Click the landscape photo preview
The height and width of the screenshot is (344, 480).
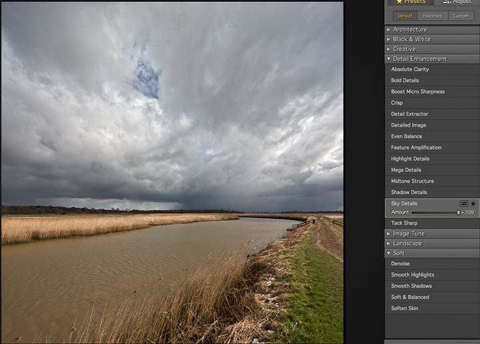[x=172, y=173]
